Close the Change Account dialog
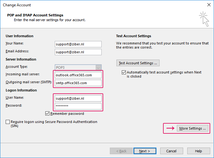214x158 pixels. point(209,5)
